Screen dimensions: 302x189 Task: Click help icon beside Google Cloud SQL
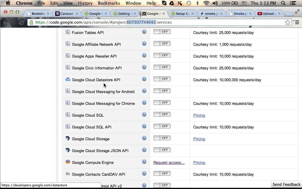click(144, 115)
